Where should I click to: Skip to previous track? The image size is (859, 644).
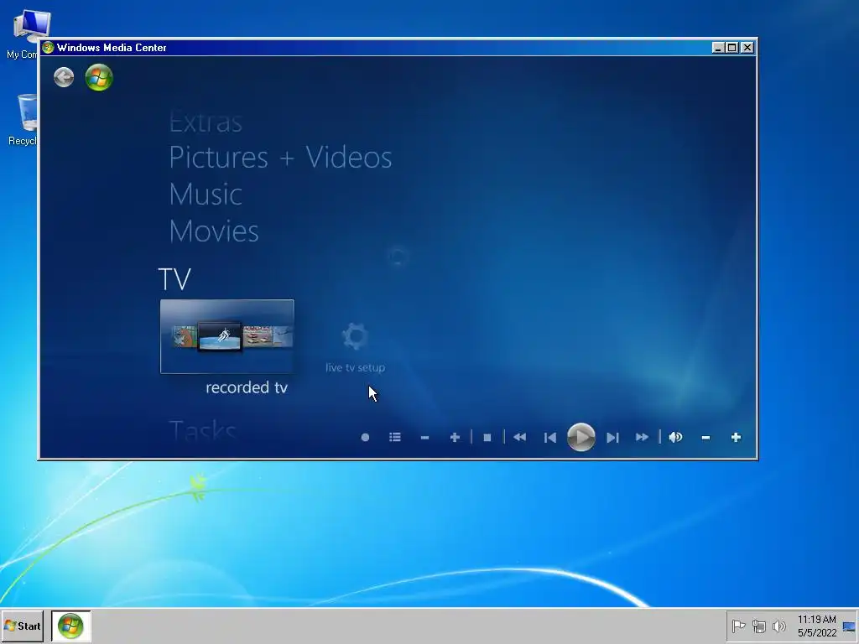pos(550,437)
